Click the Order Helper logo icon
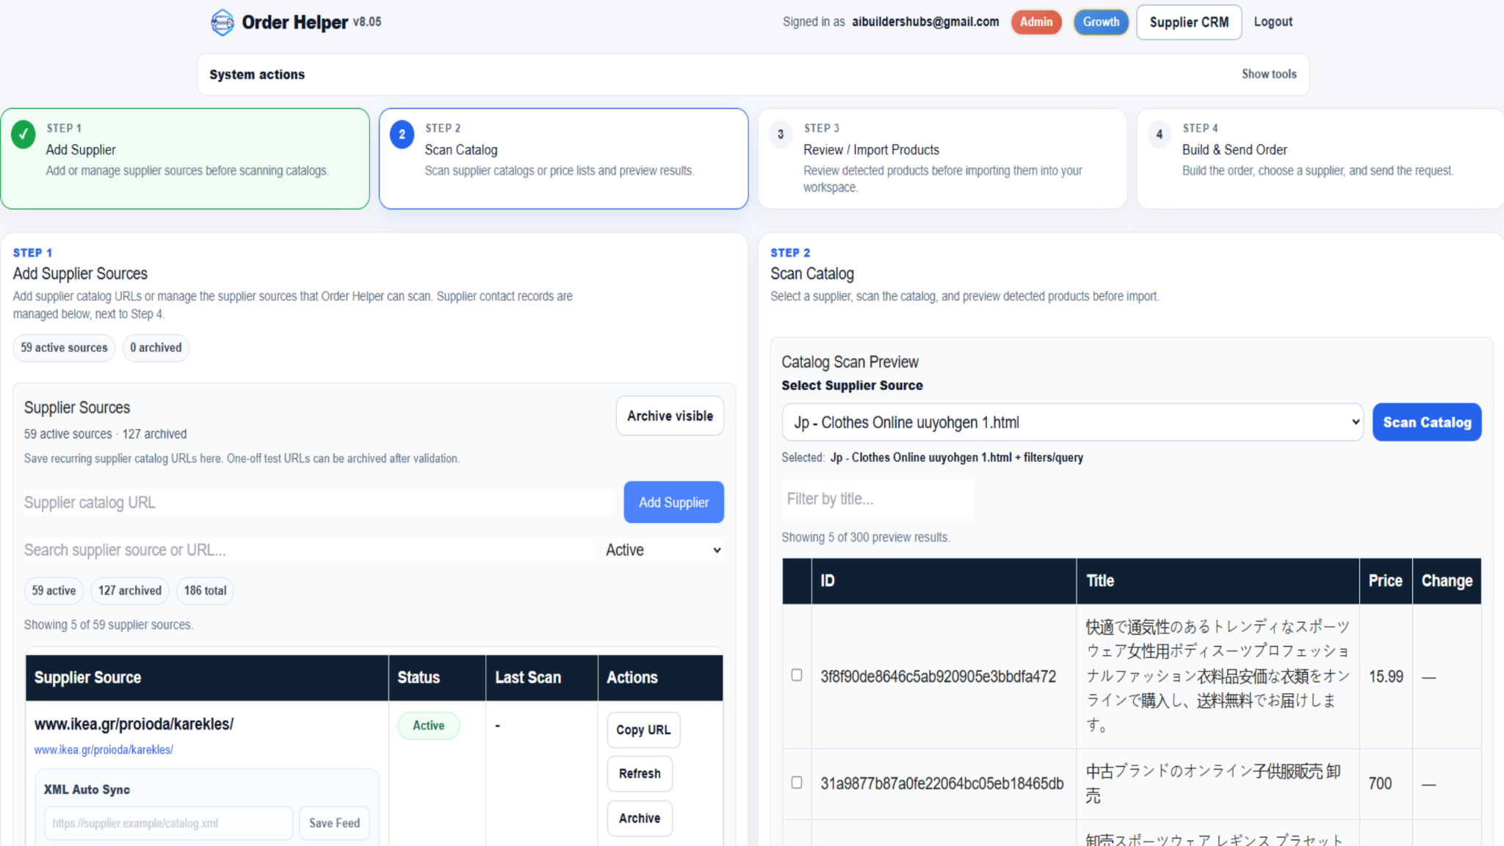 point(222,22)
